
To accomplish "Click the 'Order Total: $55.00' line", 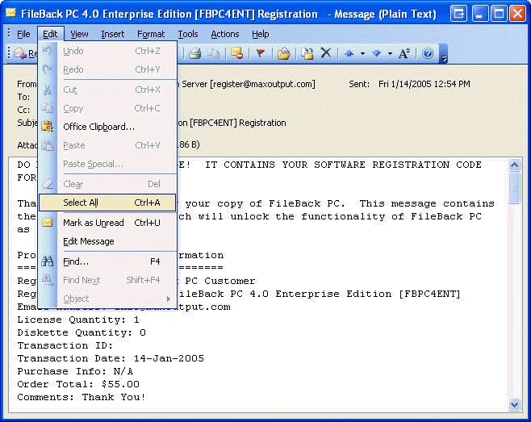I will [78, 384].
